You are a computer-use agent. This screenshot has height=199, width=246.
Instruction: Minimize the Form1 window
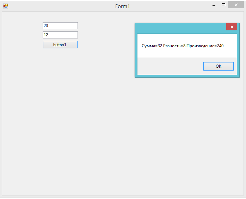(214, 5)
